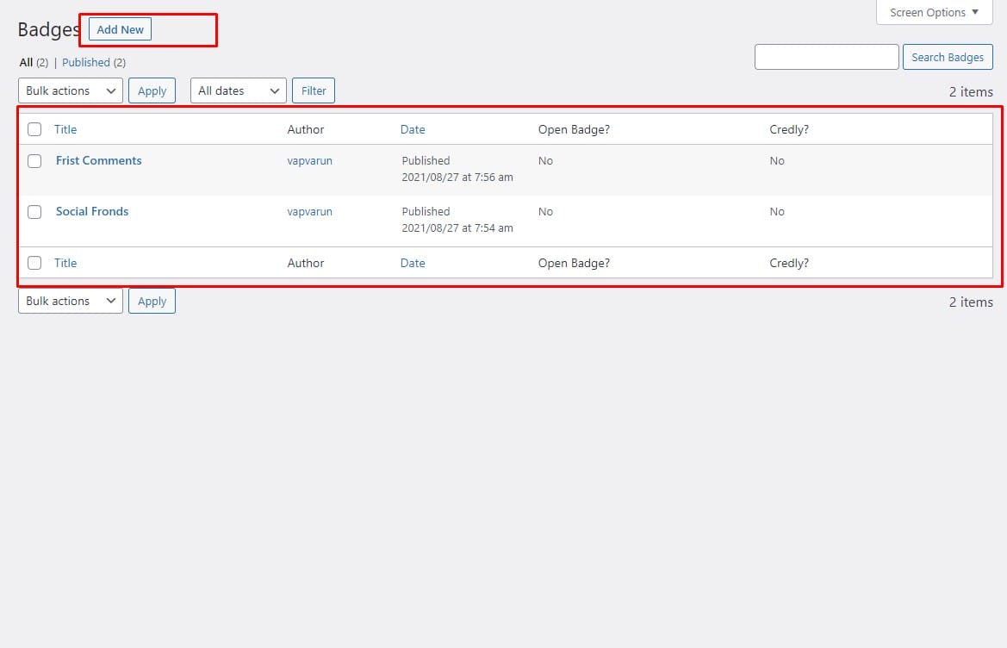Screen dimensions: 1007x648
Task: Open the Frist Comments badge
Action: point(98,160)
